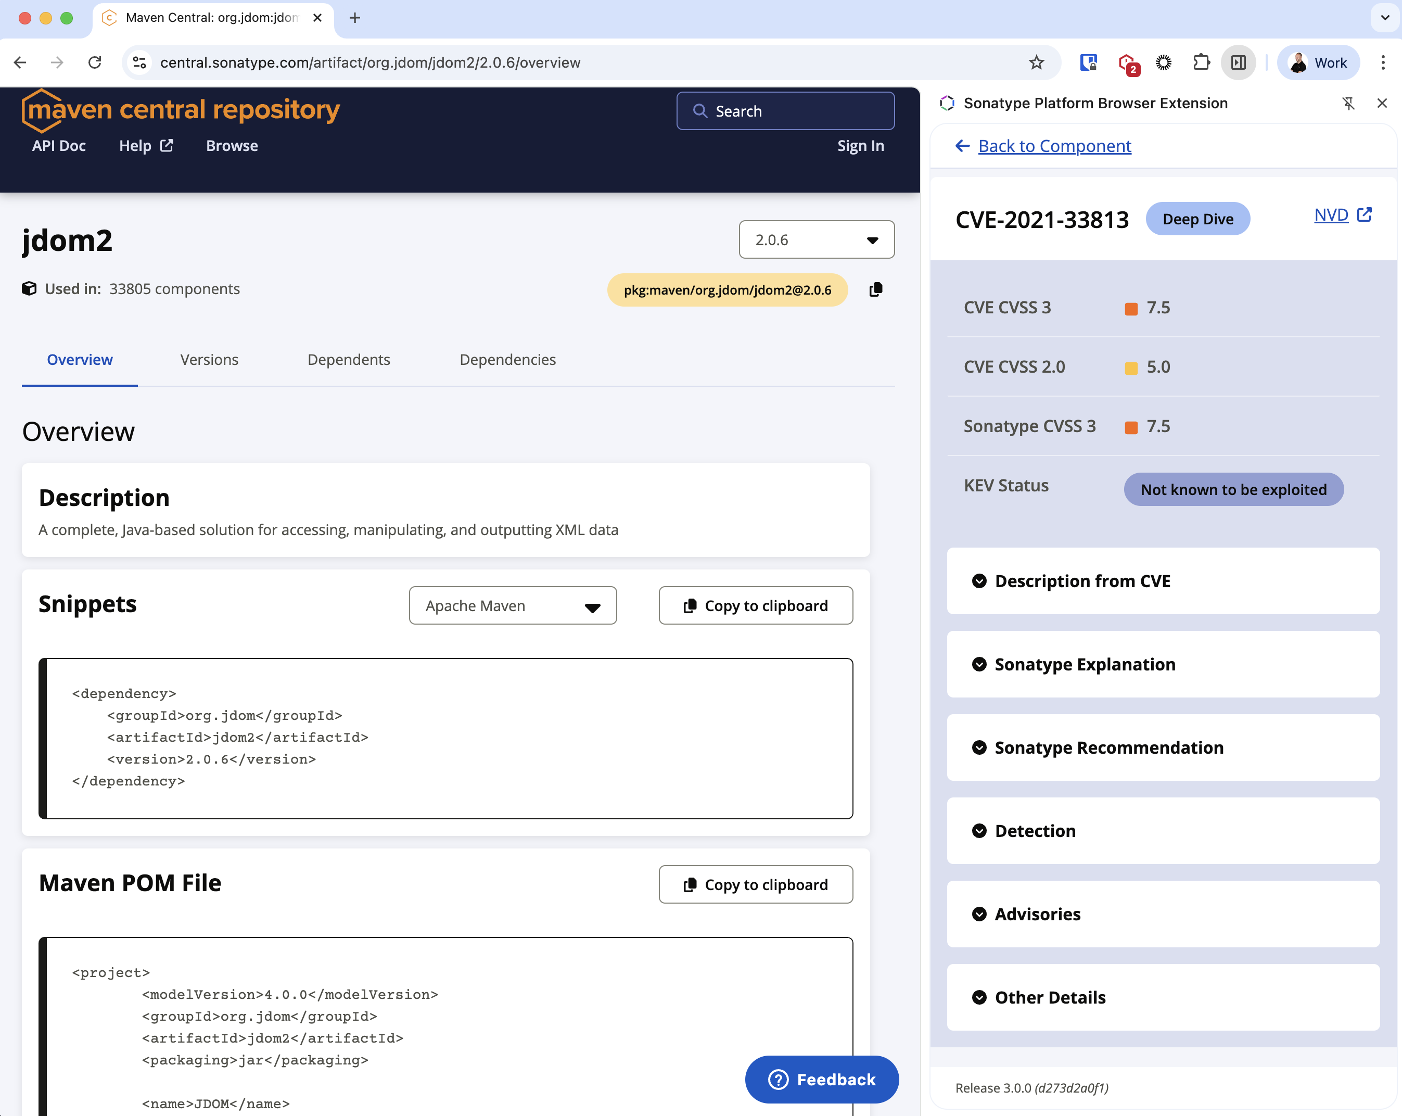1402x1116 pixels.
Task: Bookmark this page with the star icon
Action: click(x=1037, y=62)
